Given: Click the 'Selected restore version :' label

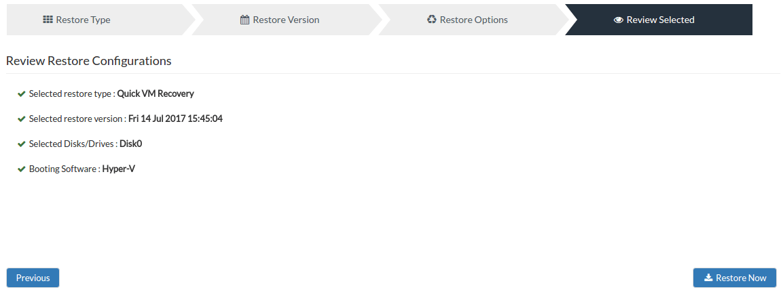Looking at the screenshot, I should [x=77, y=119].
